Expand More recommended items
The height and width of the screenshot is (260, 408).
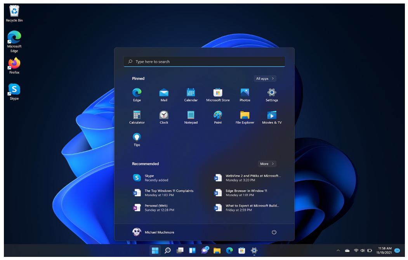coord(267,164)
